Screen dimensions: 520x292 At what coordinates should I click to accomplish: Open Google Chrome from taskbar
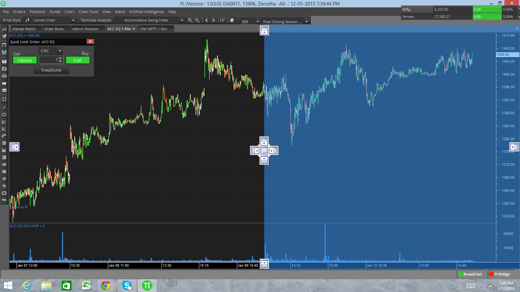point(106,286)
